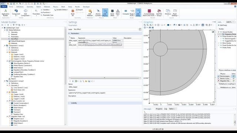Collapse the Electric Currents (ec) node
This screenshot has width=237, height=133.
tap(7, 101)
